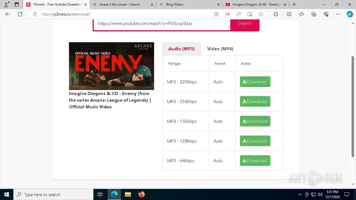
Task: Click the scrollbar down arrow
Action: (x=353, y=184)
